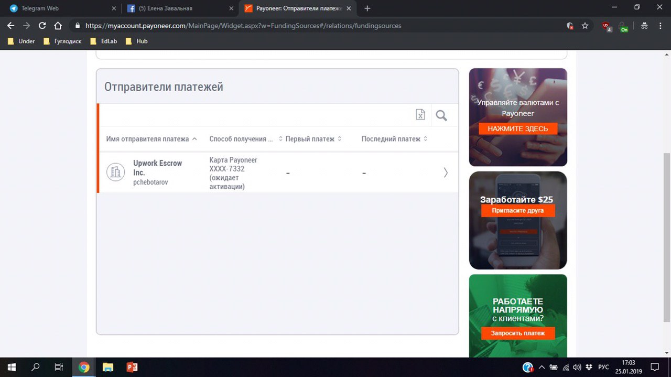Open Upwork Escrow Inc. row details chevron
The height and width of the screenshot is (377, 671).
point(446,173)
